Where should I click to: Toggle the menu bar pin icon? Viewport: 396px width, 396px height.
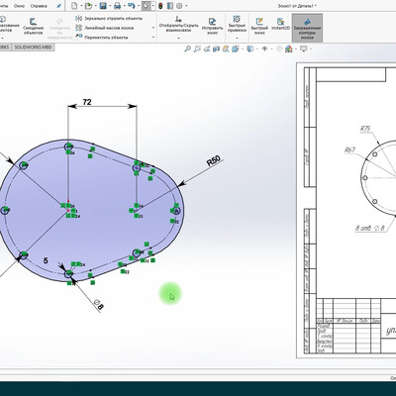coord(58,6)
